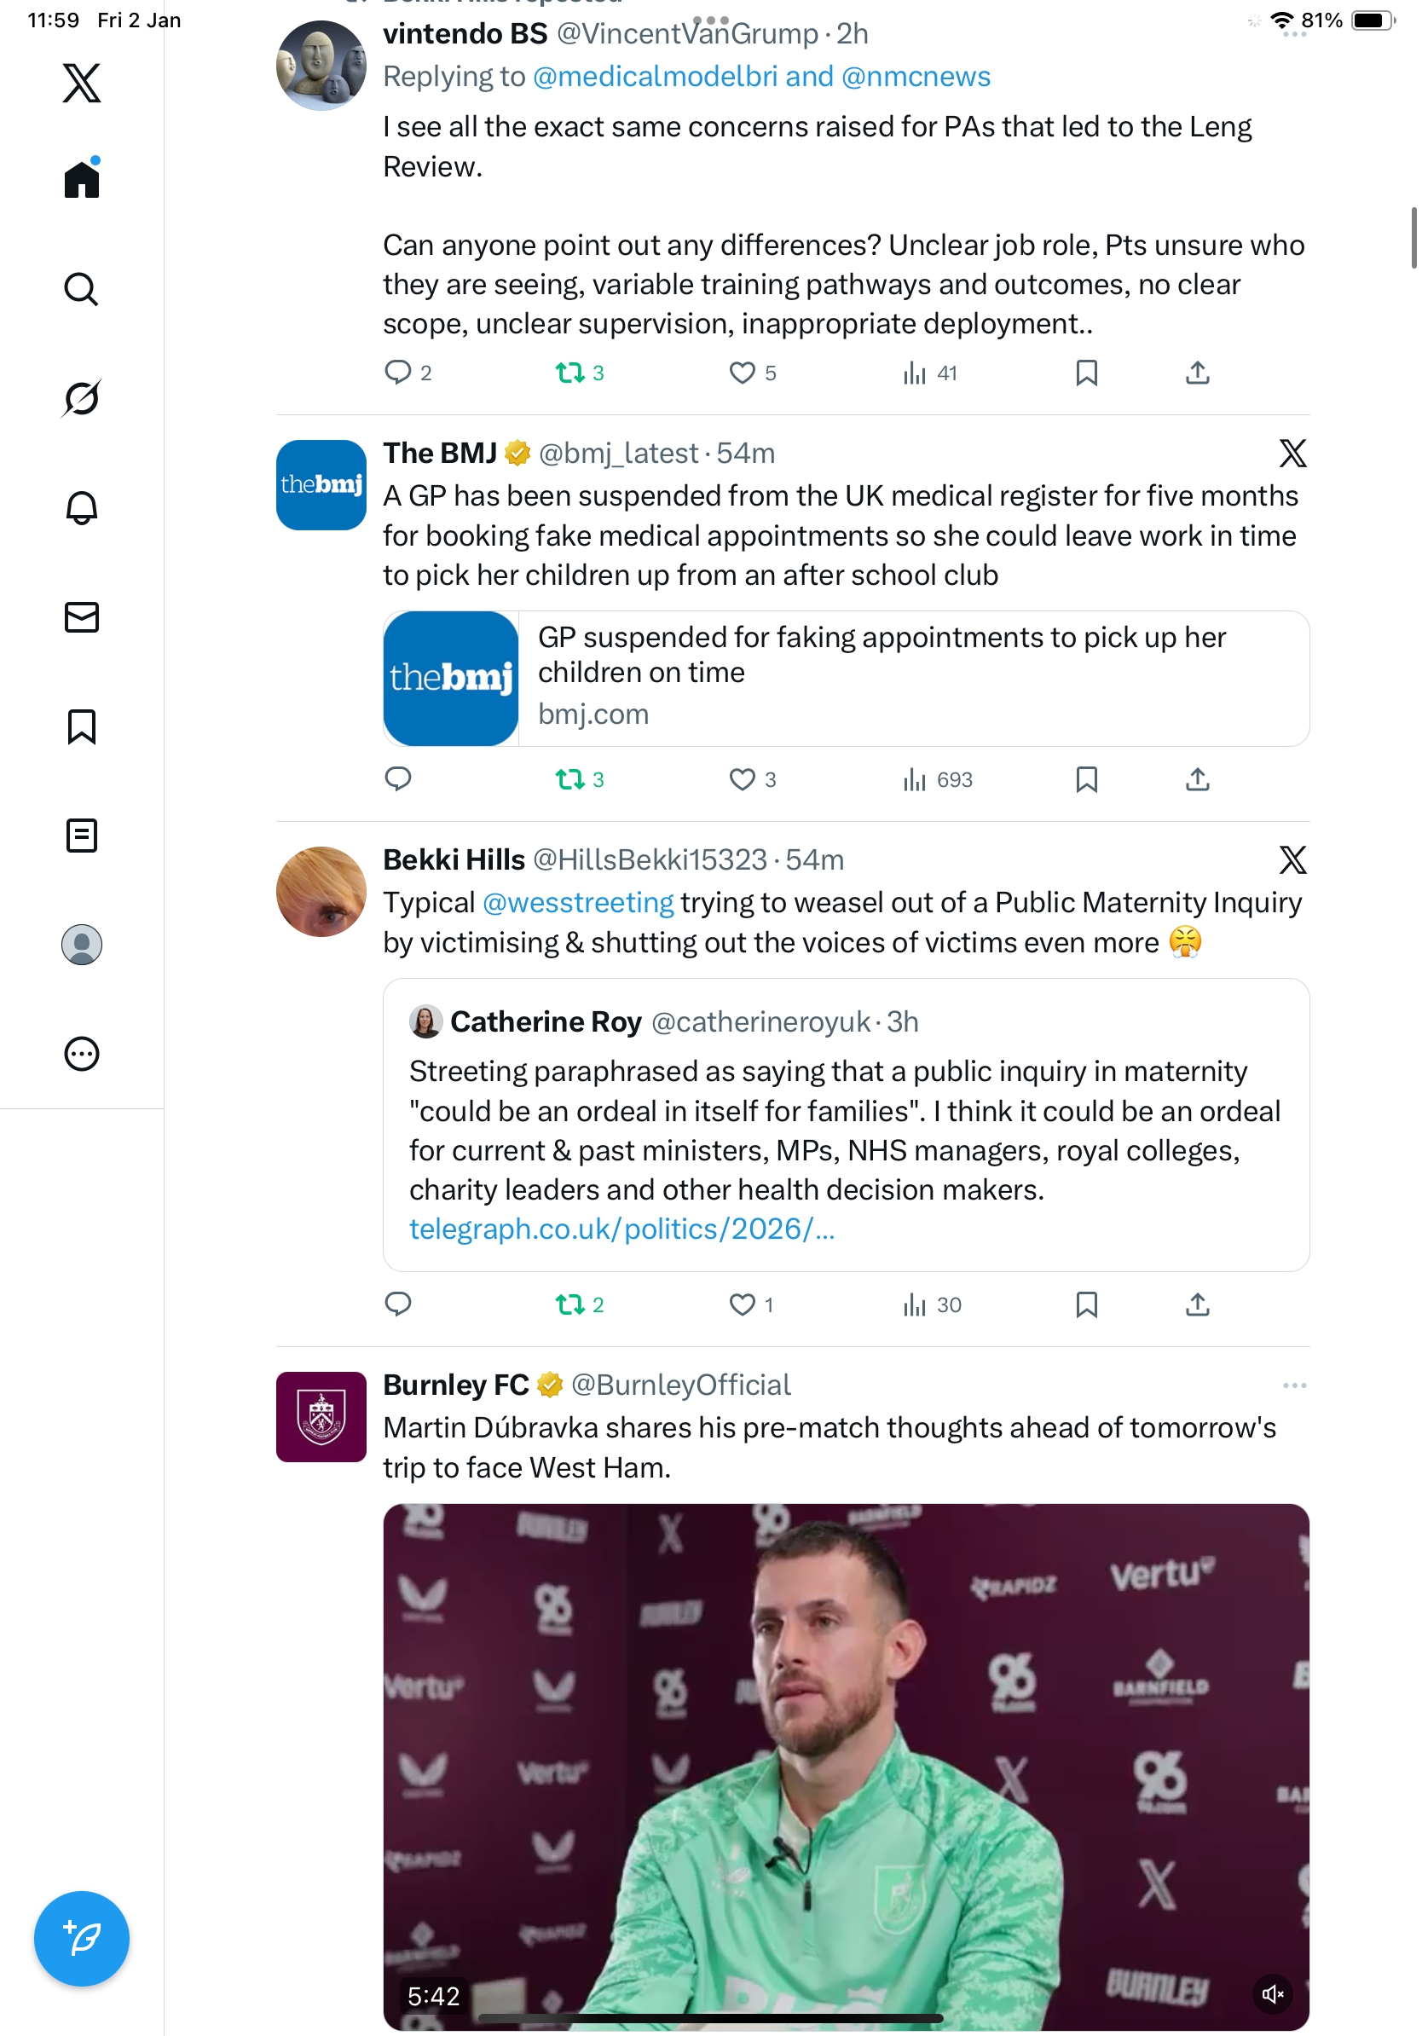Screen dimensions: 1422x2036
Task: Open More menu circle in sidebar
Action: pos(82,1055)
